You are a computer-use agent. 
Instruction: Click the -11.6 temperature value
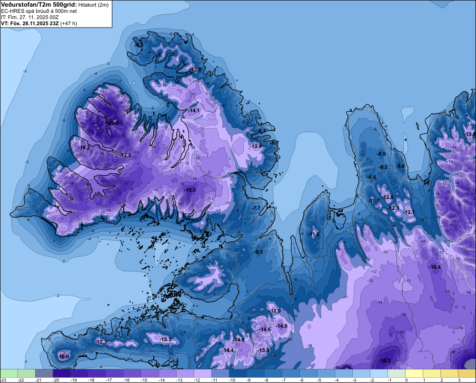pyautogui.click(x=314, y=234)
